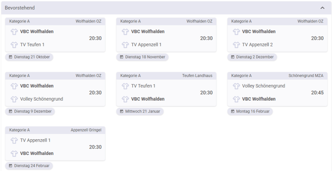
Task: Click calendar icon on Mittwoch 21 Januar chip
Action: tap(122, 111)
